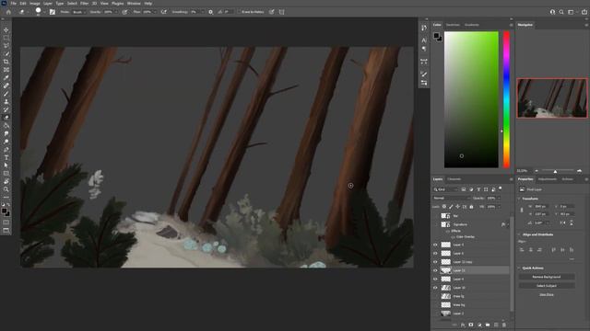Toggle visibility of the selected Layer 11
This screenshot has height=331, width=590.
pos(435,270)
